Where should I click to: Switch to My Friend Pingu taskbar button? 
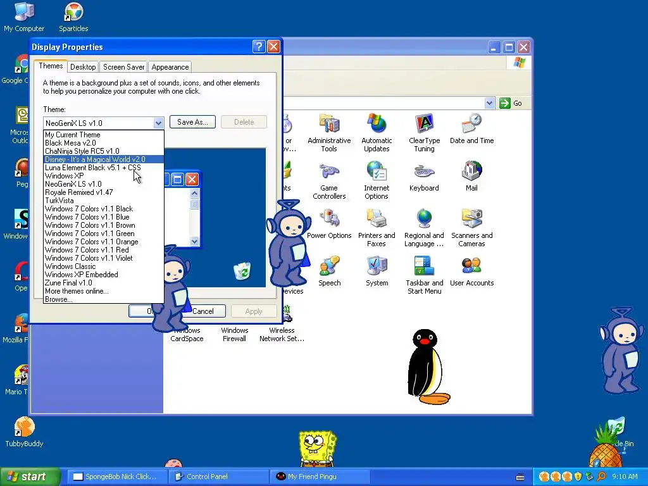point(319,477)
